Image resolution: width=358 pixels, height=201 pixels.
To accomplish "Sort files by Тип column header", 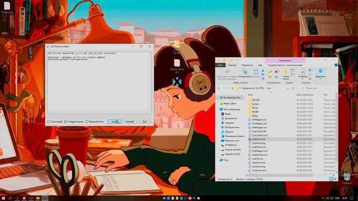I will 326,94.
